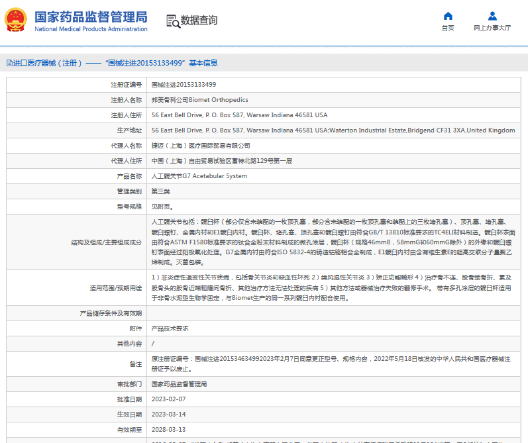Click the 其他内容 label
This screenshot has width=528, height=443.
point(130,344)
